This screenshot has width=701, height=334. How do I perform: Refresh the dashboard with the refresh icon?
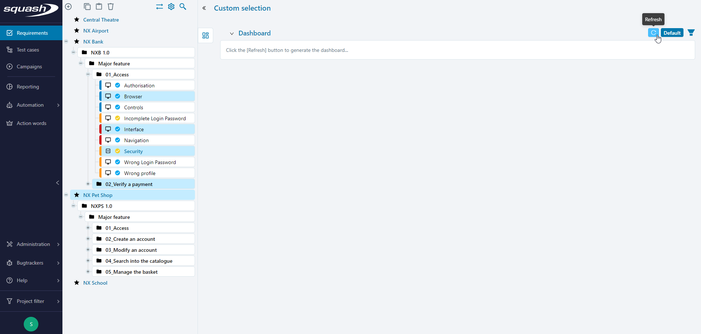pyautogui.click(x=653, y=33)
